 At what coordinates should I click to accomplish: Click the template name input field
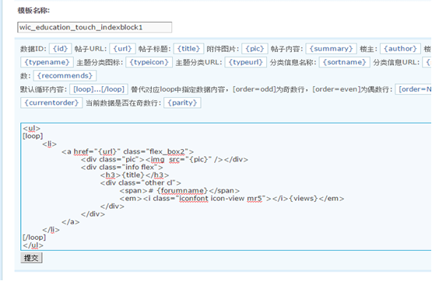(94, 27)
